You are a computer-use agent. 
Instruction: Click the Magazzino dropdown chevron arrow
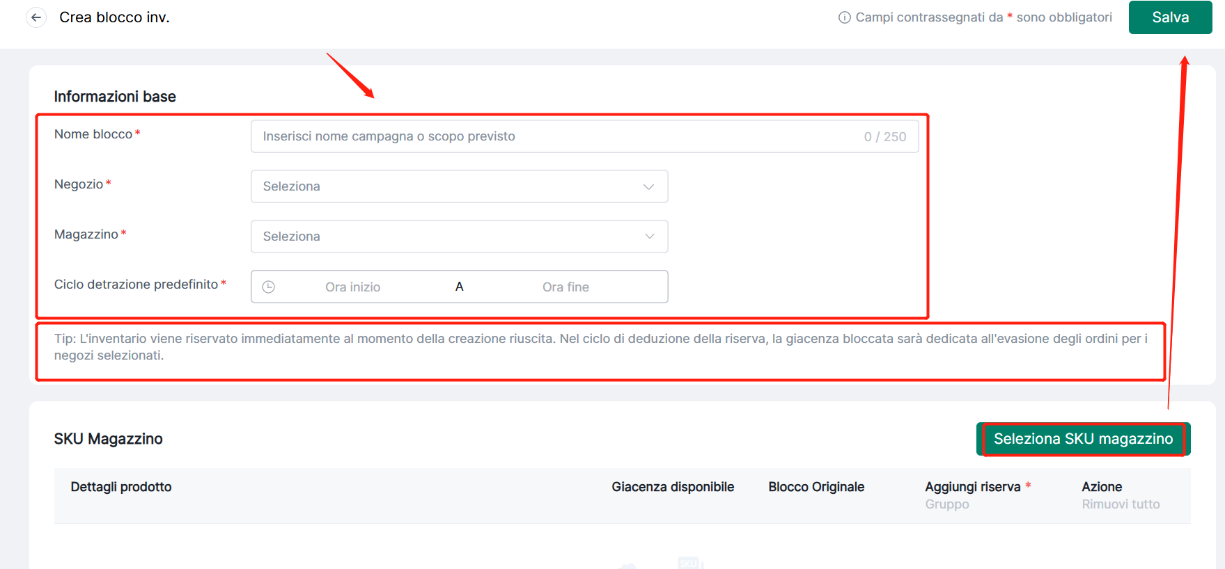649,237
